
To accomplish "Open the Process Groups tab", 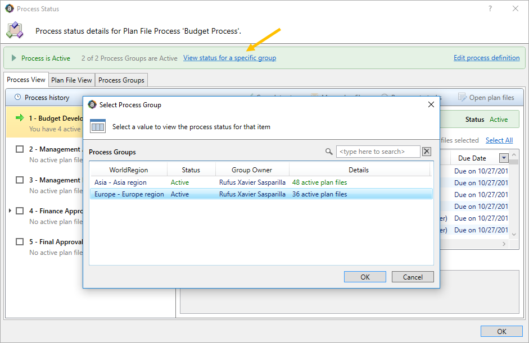I will tap(121, 80).
